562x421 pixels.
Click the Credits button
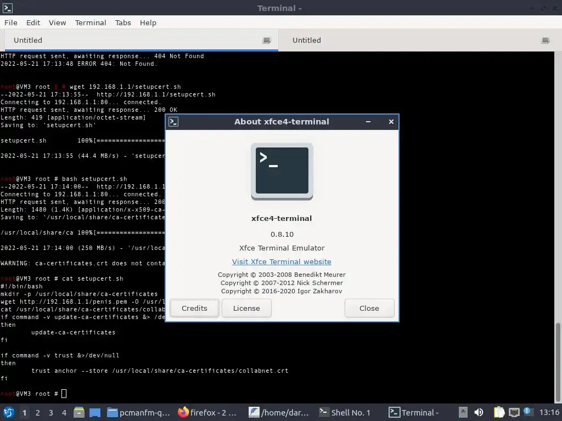[194, 308]
